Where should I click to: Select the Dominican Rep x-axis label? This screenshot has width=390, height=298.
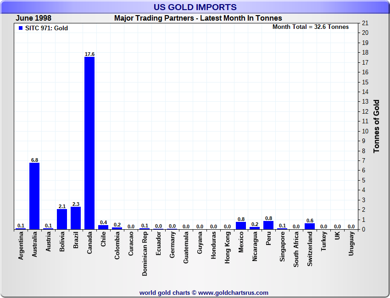(x=145, y=250)
